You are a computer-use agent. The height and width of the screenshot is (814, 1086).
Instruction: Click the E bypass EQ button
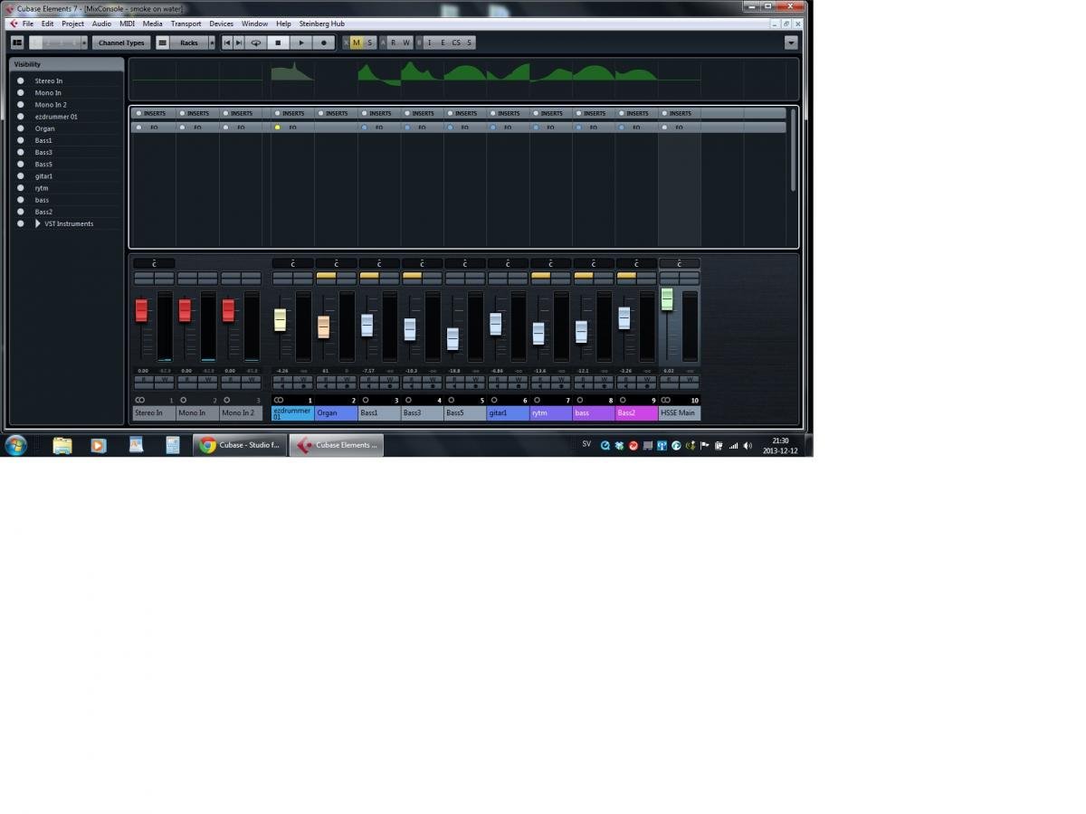[443, 43]
